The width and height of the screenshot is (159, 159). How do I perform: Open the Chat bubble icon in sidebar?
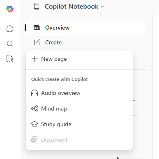[x=10, y=29]
